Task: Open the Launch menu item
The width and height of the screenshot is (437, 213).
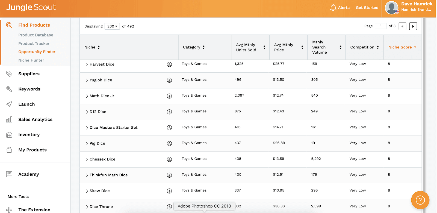Action: pyautogui.click(x=26, y=104)
